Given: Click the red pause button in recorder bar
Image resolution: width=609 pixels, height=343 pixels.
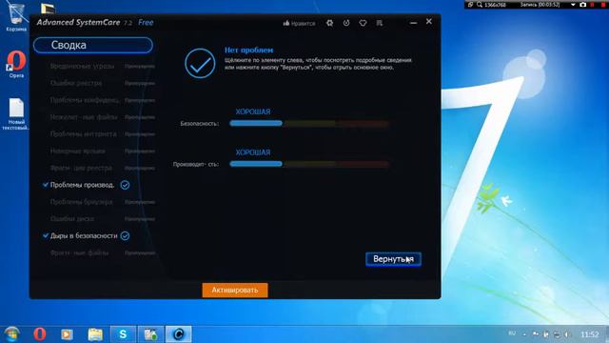Looking at the screenshot, I should click(x=593, y=5).
